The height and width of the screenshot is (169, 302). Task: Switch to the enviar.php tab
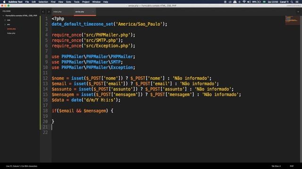coord(84,12)
